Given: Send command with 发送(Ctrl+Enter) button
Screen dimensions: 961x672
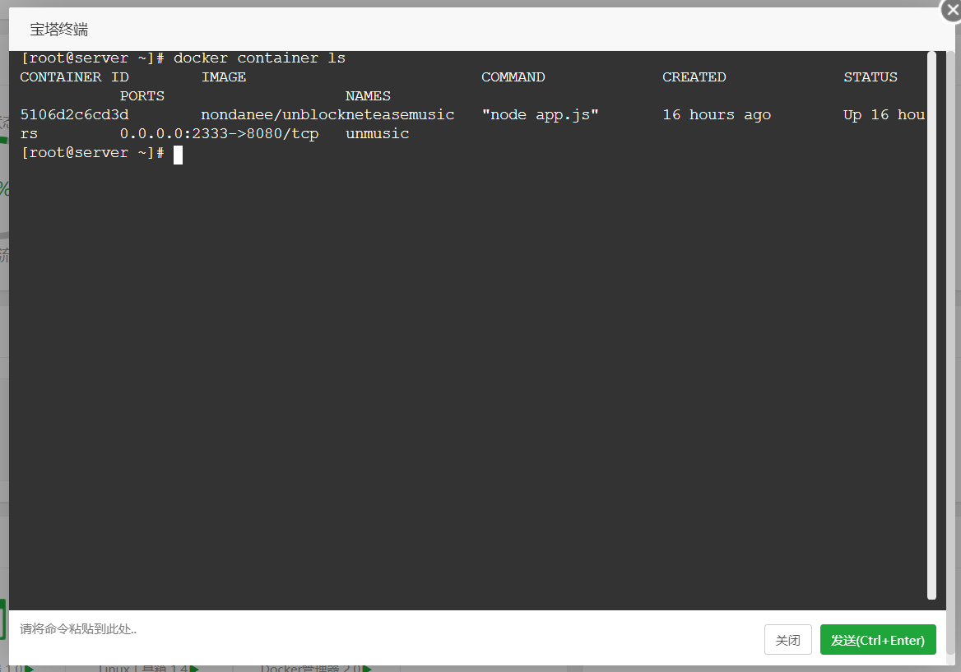Looking at the screenshot, I should (x=878, y=640).
